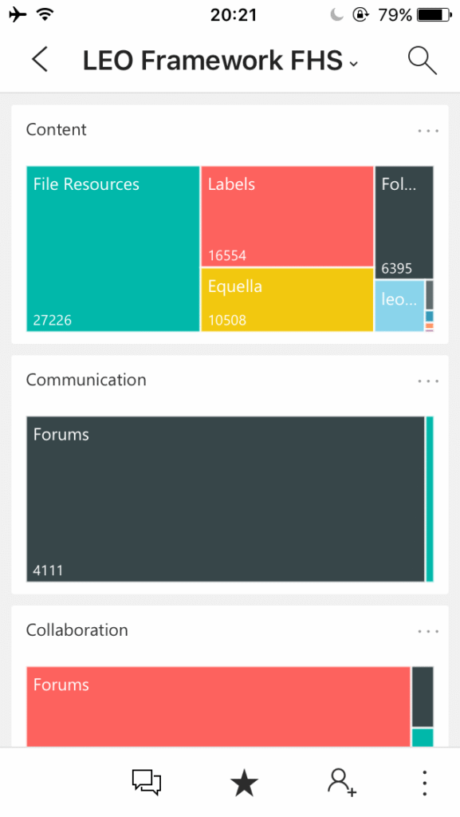The height and width of the screenshot is (817, 460).
Task: Select the dark Fol... treemap block
Action: (x=404, y=223)
